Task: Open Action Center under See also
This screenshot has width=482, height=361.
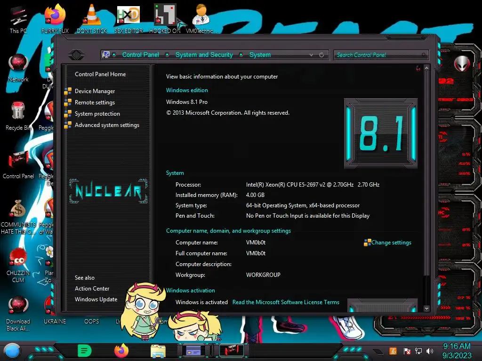Action: (x=92, y=289)
